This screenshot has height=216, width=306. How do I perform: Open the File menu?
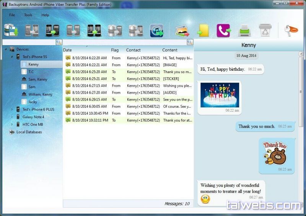[x=12, y=15]
